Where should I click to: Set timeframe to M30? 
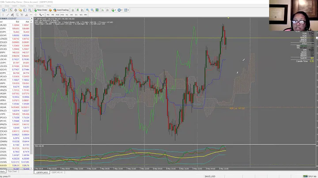pyautogui.click(x=62, y=15)
